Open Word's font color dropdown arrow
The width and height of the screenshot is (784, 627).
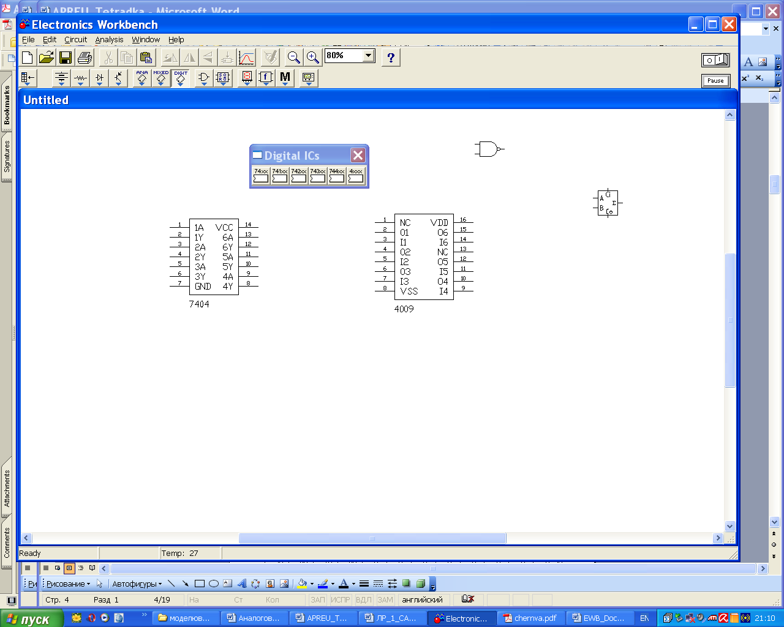tap(353, 584)
